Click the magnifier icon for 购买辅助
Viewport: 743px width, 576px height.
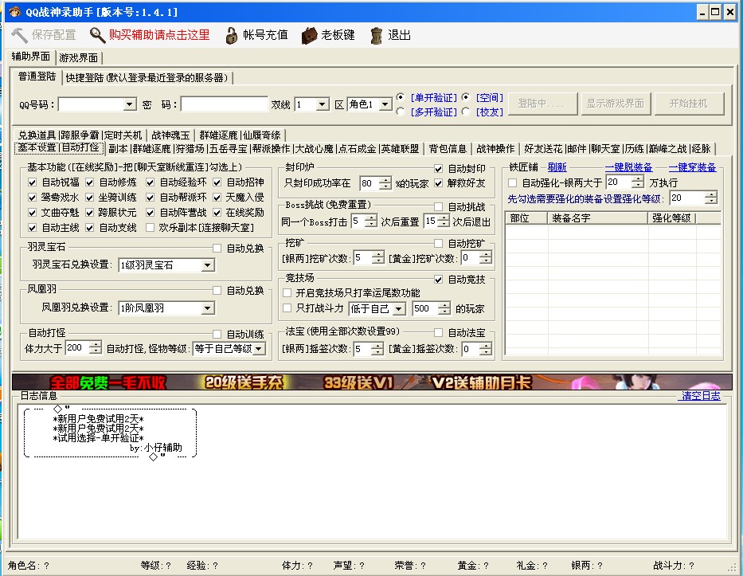(x=97, y=35)
